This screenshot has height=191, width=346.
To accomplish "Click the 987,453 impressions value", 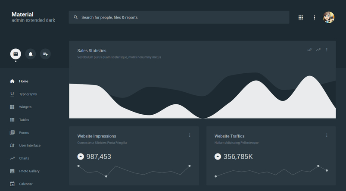I will click(99, 157).
